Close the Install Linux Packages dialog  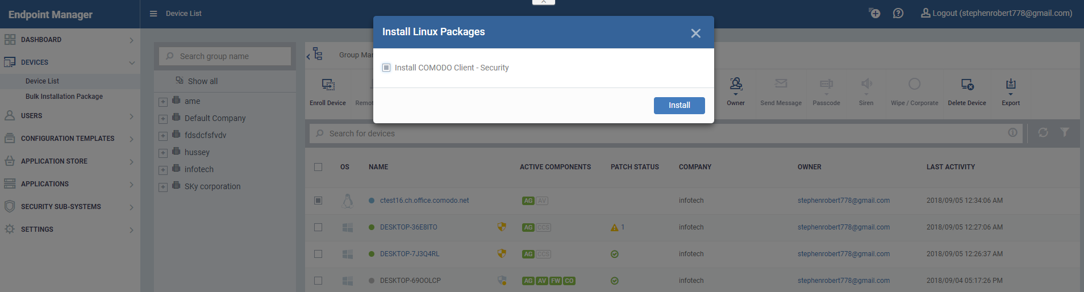(x=695, y=34)
